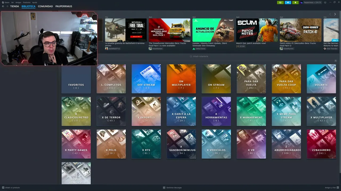This screenshot has width=341, height=191.
Task: Click the Battlefield 6 game tag
Action: 112,49
